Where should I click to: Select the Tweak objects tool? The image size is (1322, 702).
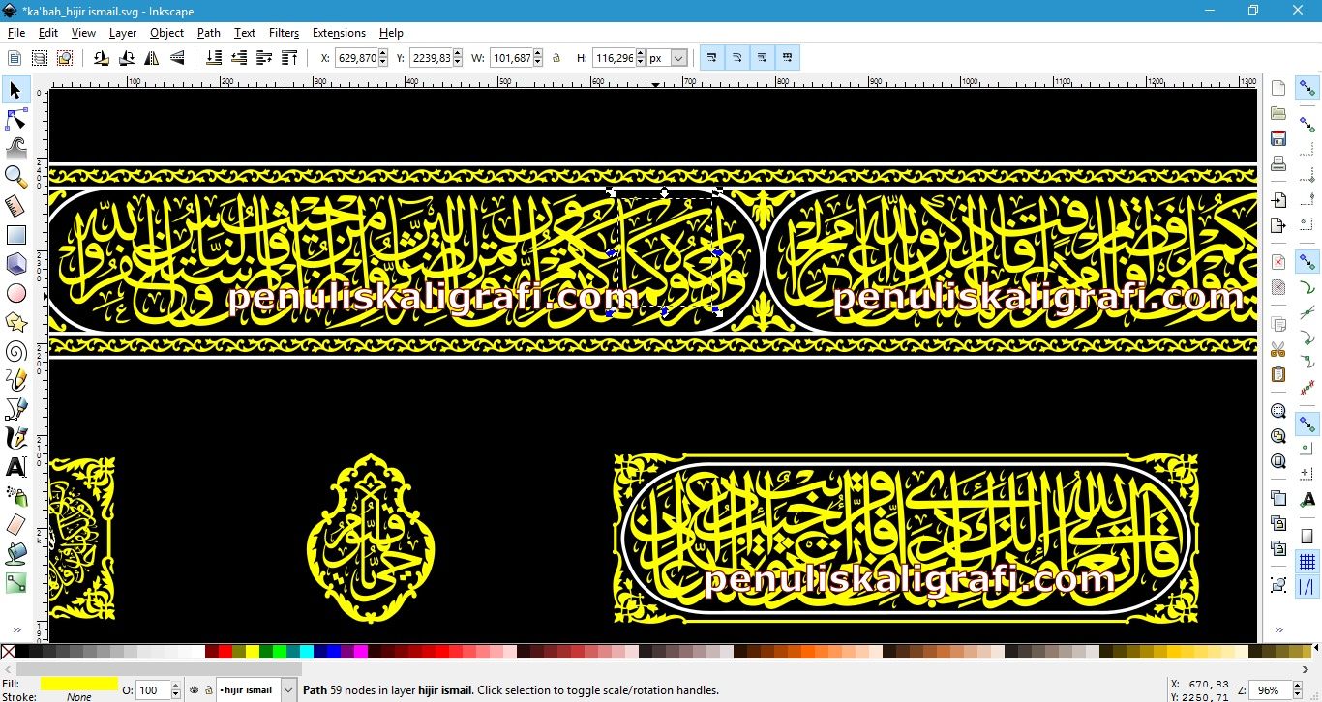tap(15, 148)
